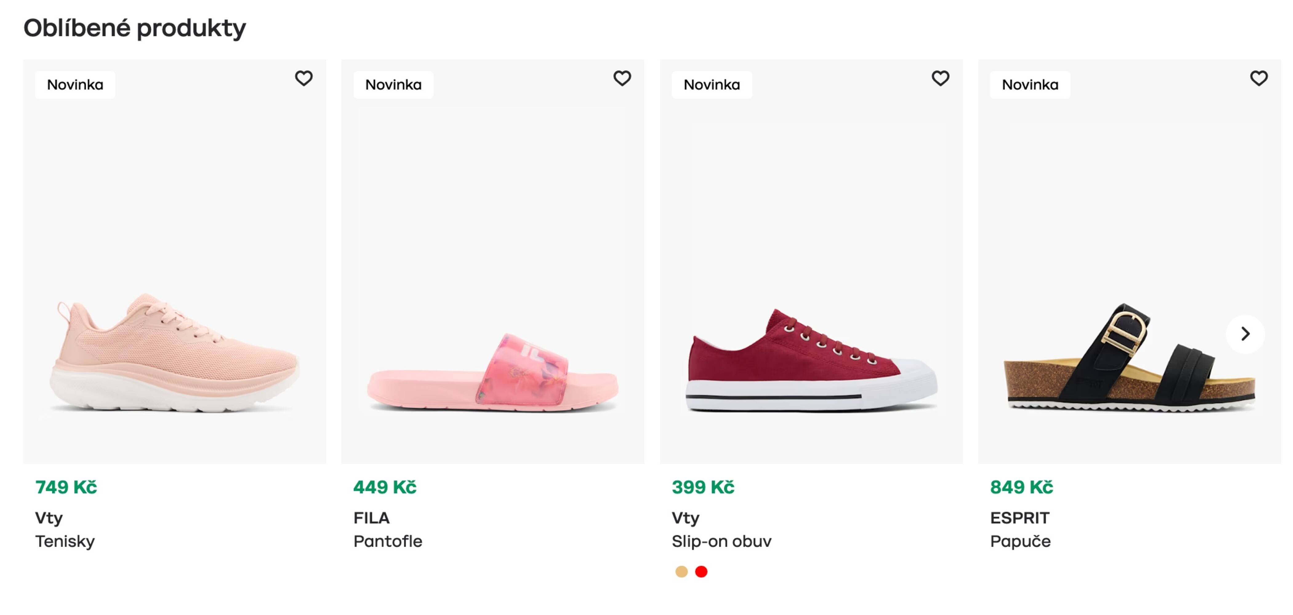Toggle the wishlist heart for ESPRIT Papuče
The image size is (1293, 615).
1259,78
